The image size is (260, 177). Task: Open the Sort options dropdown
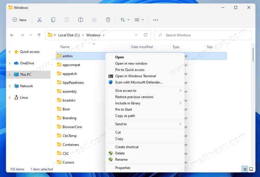[125, 20]
